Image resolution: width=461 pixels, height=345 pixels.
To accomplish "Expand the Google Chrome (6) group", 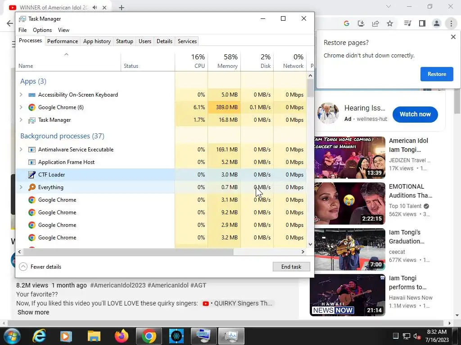I will pyautogui.click(x=21, y=107).
